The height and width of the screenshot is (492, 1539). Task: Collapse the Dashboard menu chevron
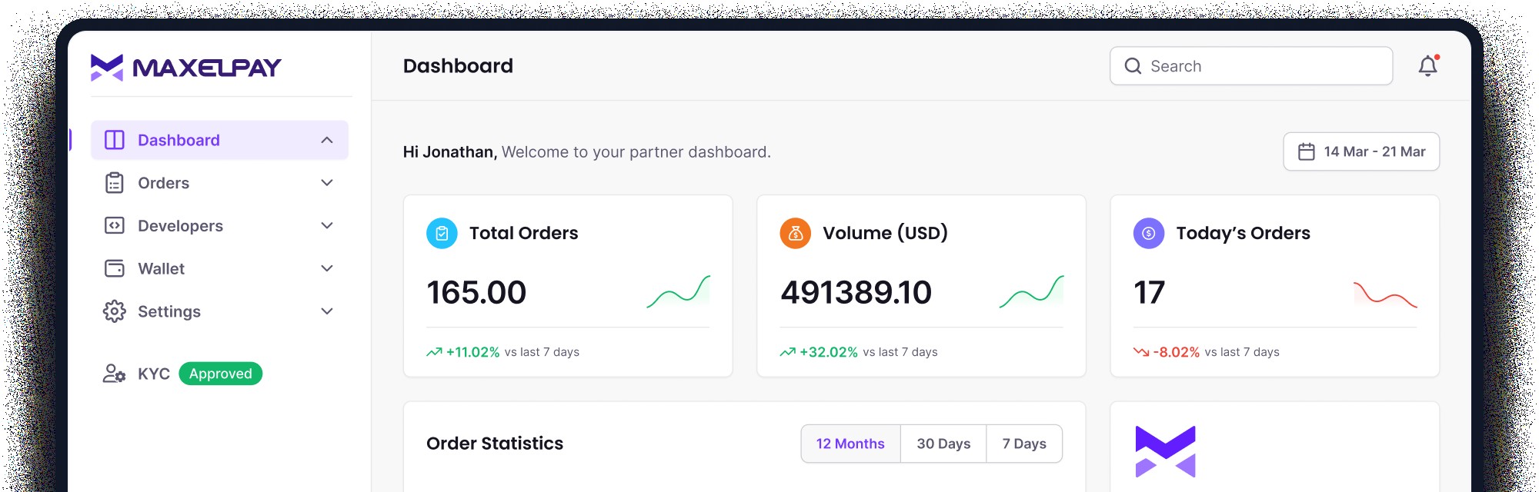pyautogui.click(x=327, y=140)
